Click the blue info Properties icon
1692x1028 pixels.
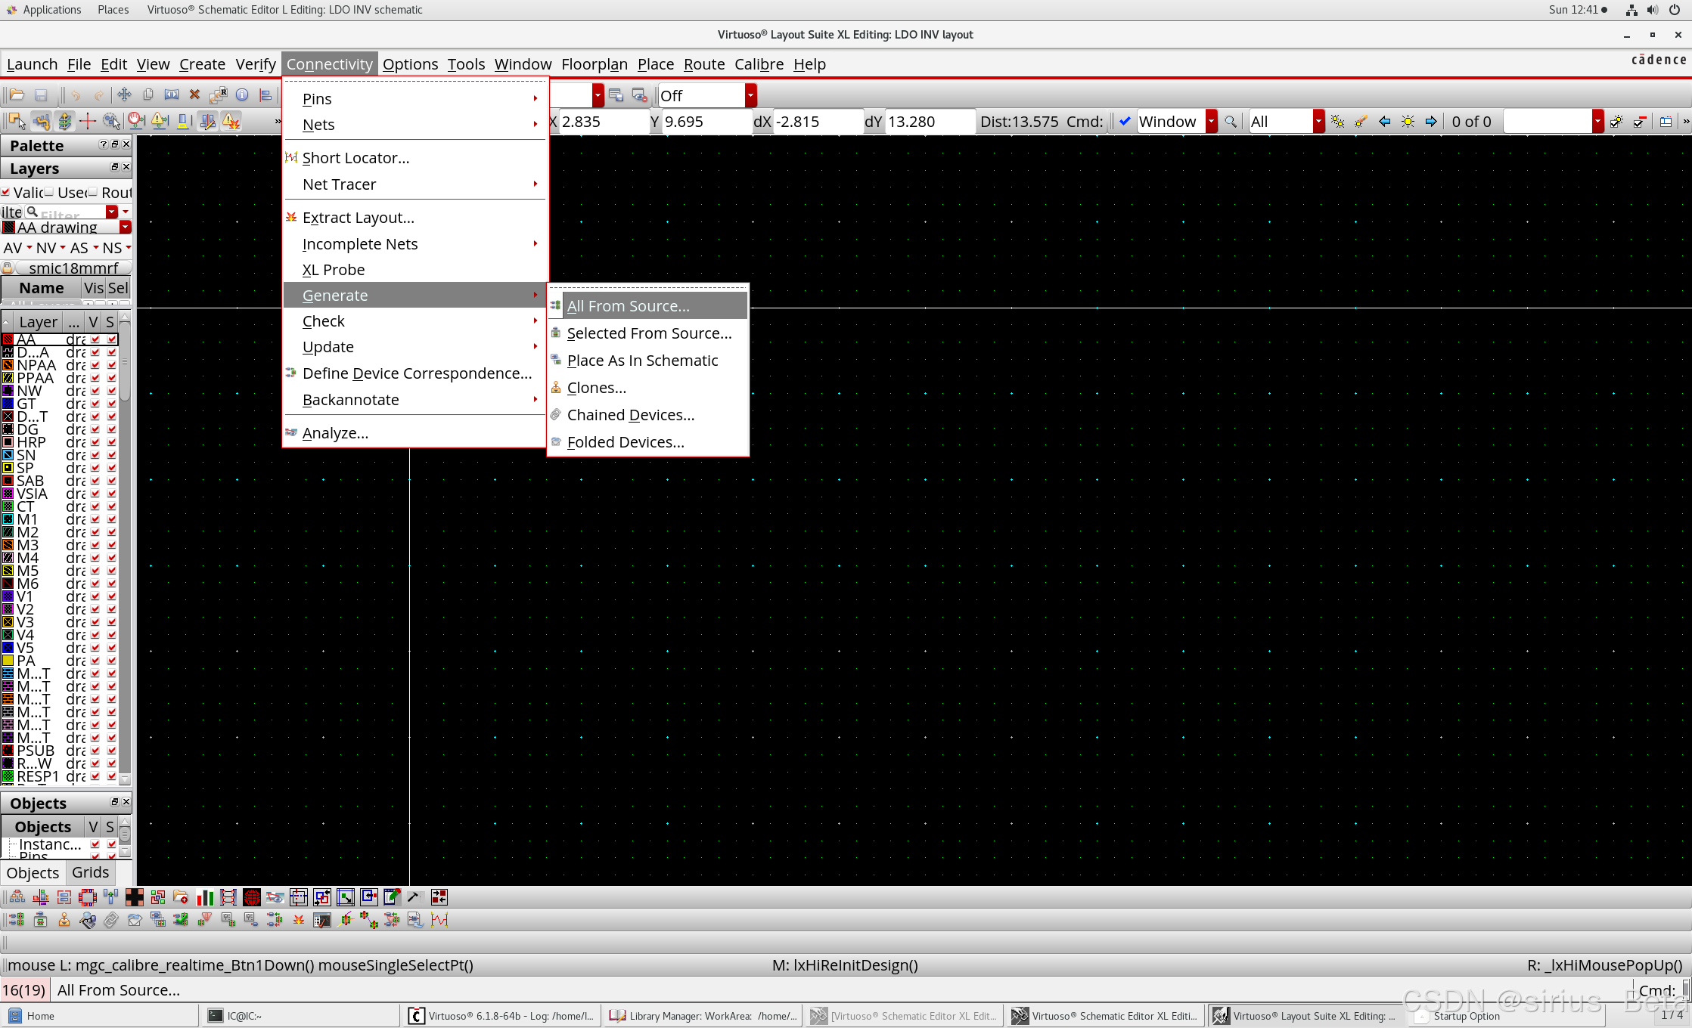(242, 95)
